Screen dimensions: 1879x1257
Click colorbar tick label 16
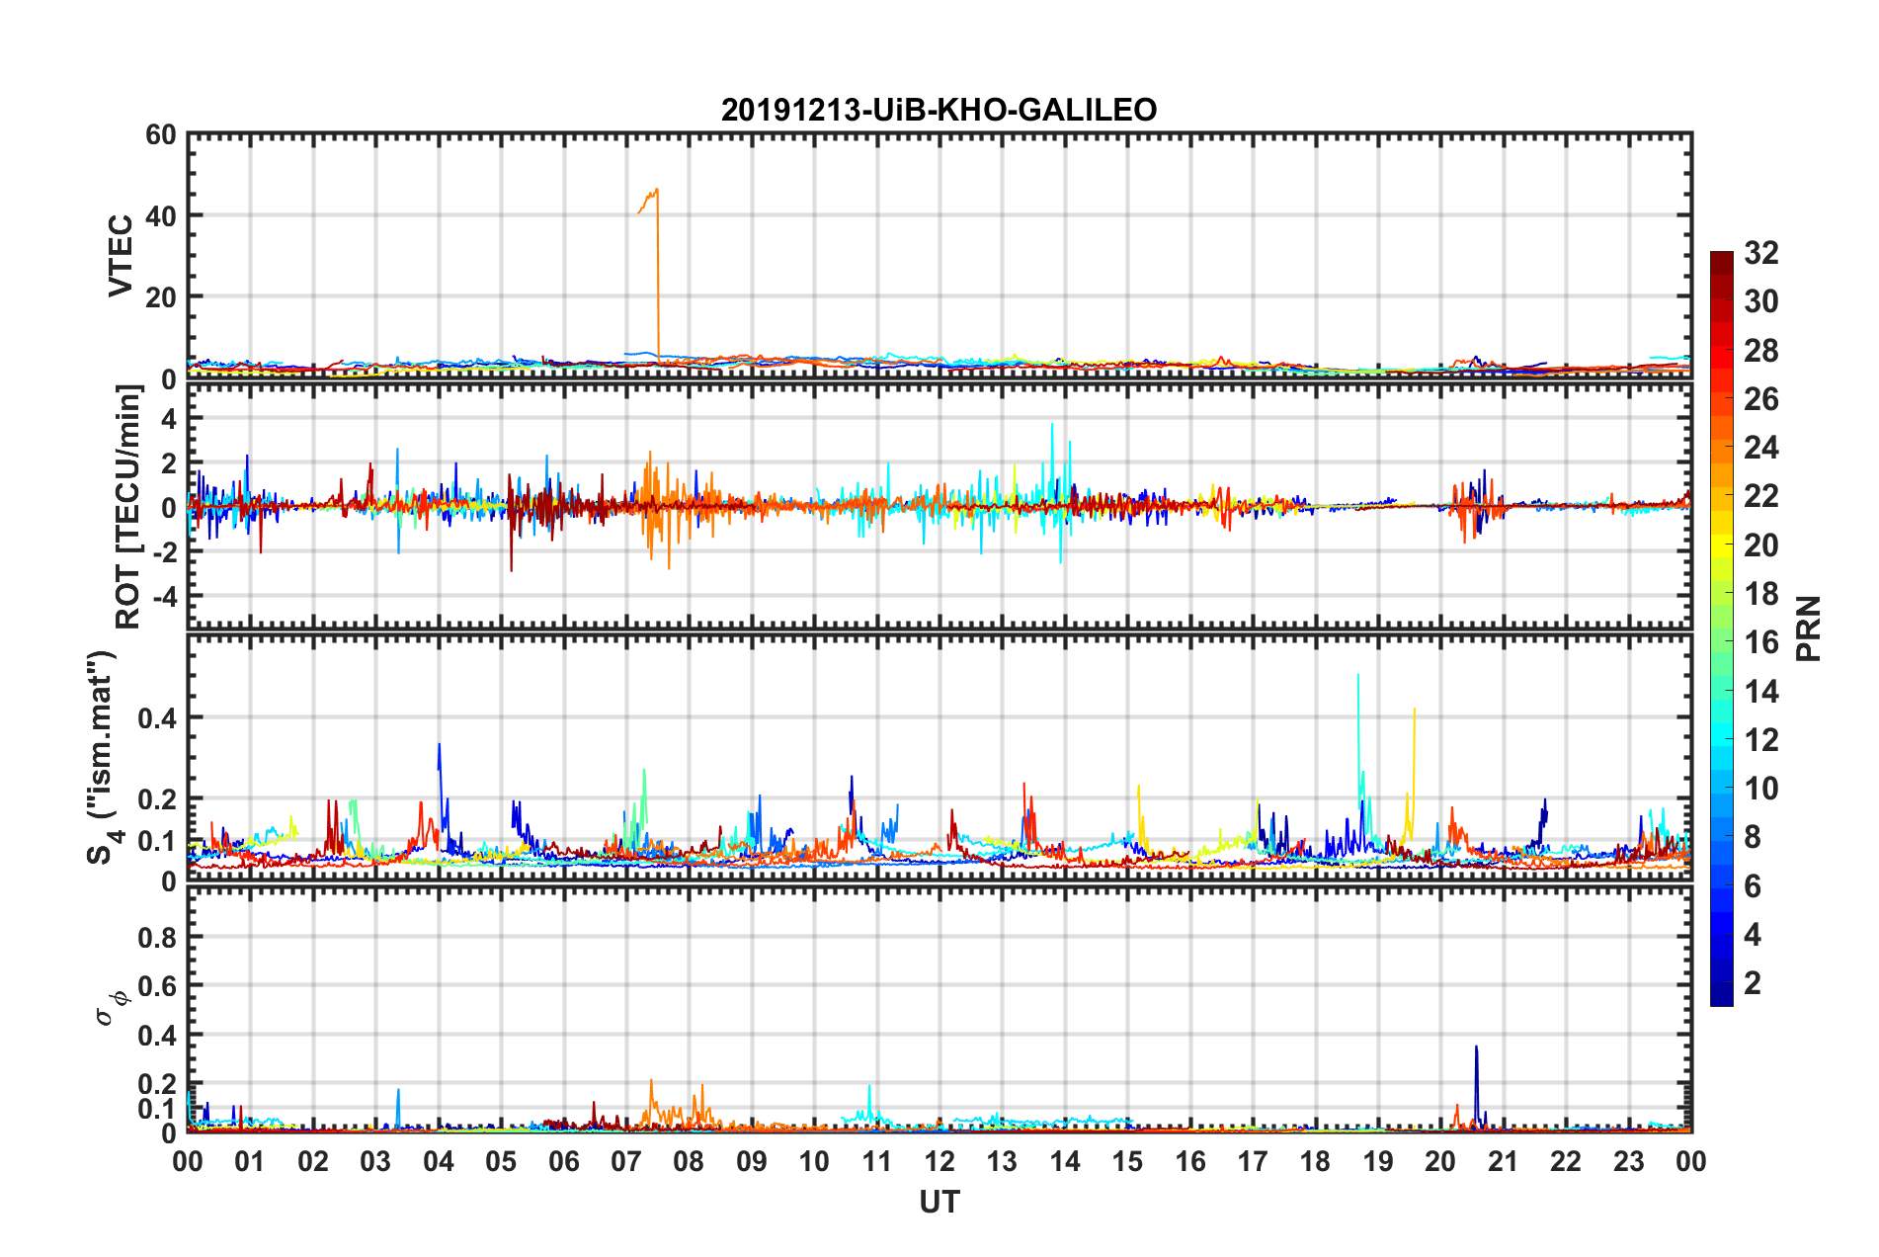1761,642
